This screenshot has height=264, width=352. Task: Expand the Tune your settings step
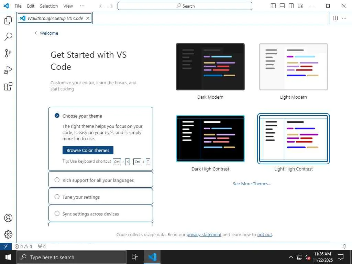pos(101,196)
